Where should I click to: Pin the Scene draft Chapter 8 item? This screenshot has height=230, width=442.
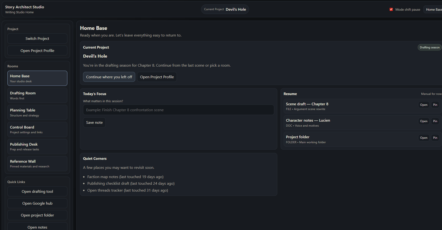435,105
